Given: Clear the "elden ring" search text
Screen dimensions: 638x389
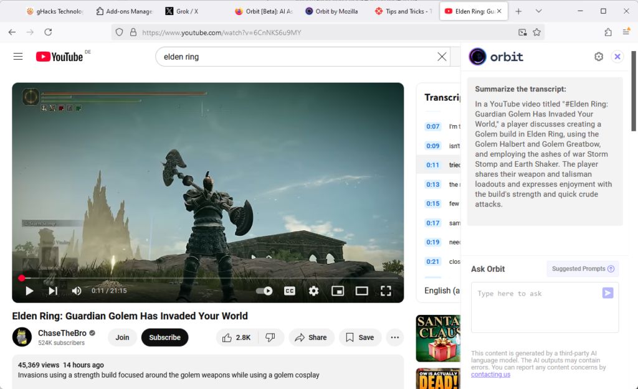Looking at the screenshot, I should tap(442, 57).
